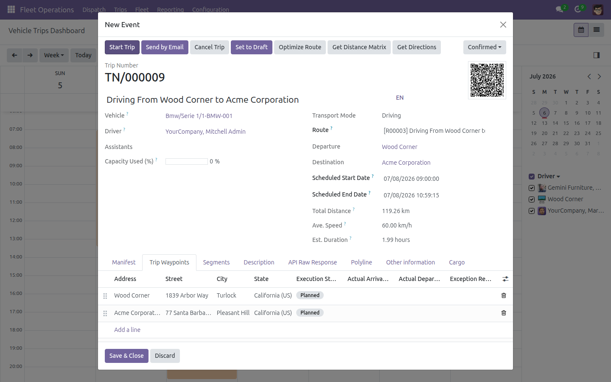The width and height of the screenshot is (611, 382).
Task: Switch to the Segments tab
Action: click(216, 262)
